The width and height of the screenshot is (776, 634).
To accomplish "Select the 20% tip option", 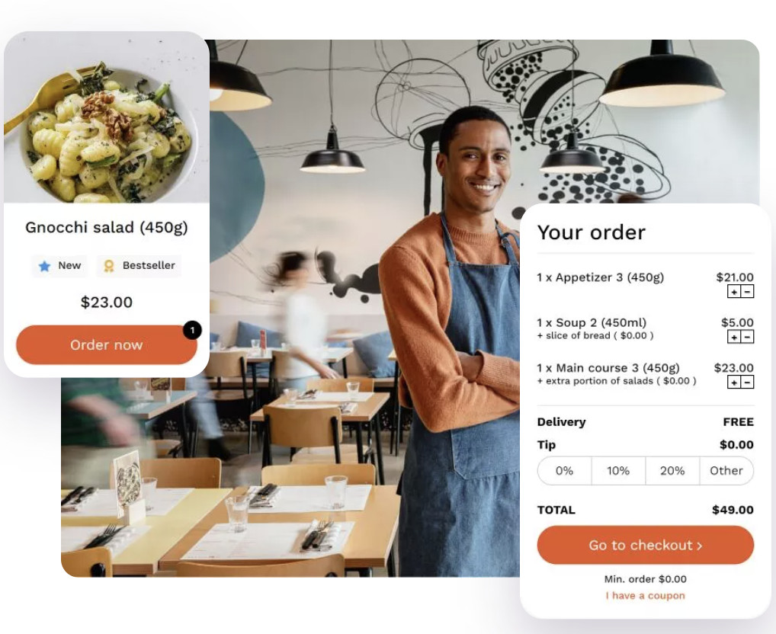I will [672, 471].
